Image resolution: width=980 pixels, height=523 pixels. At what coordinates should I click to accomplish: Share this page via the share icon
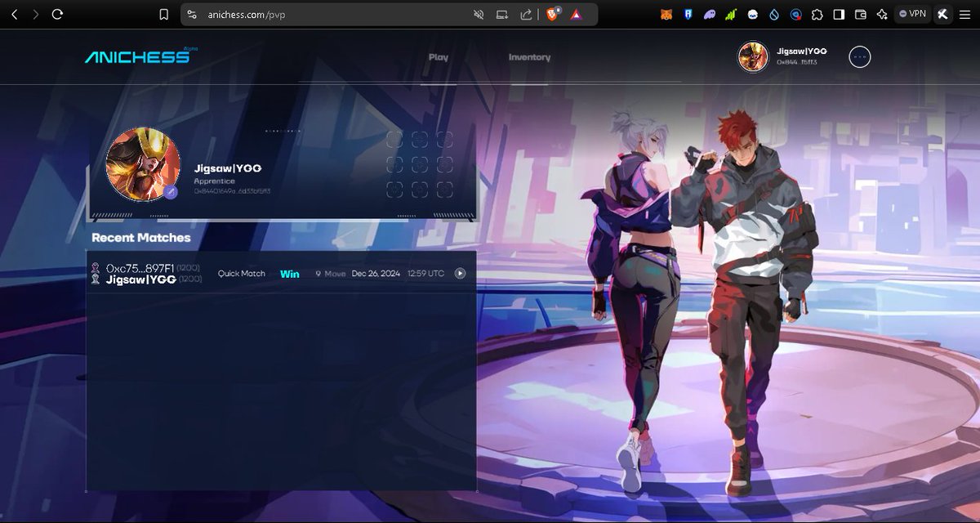point(526,15)
